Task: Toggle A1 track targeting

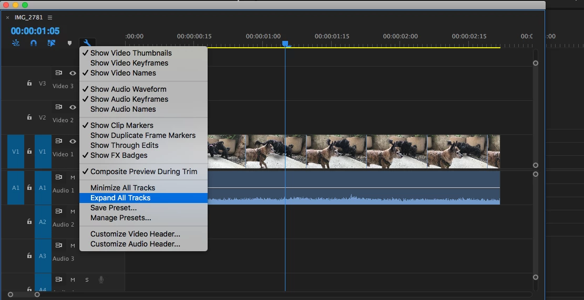Action: (43, 188)
